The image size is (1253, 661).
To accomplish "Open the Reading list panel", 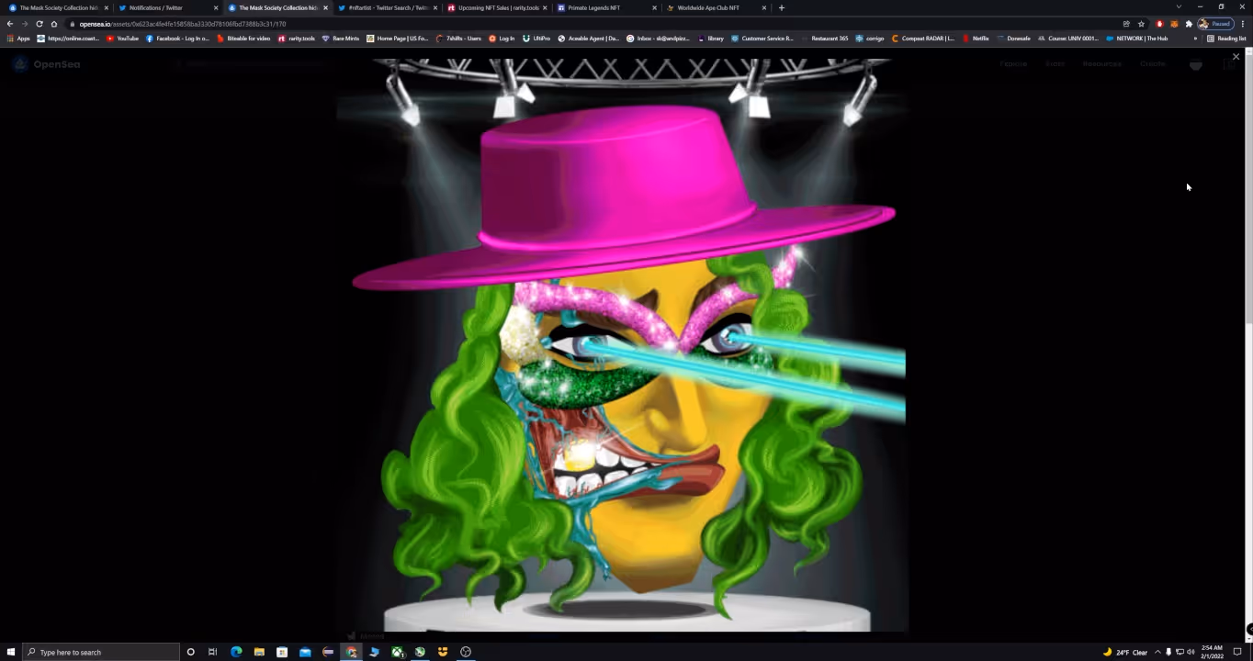I will [x=1226, y=39].
